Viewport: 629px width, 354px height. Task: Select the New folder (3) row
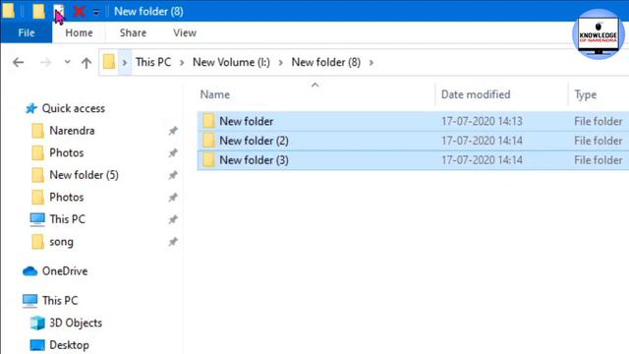coord(413,160)
